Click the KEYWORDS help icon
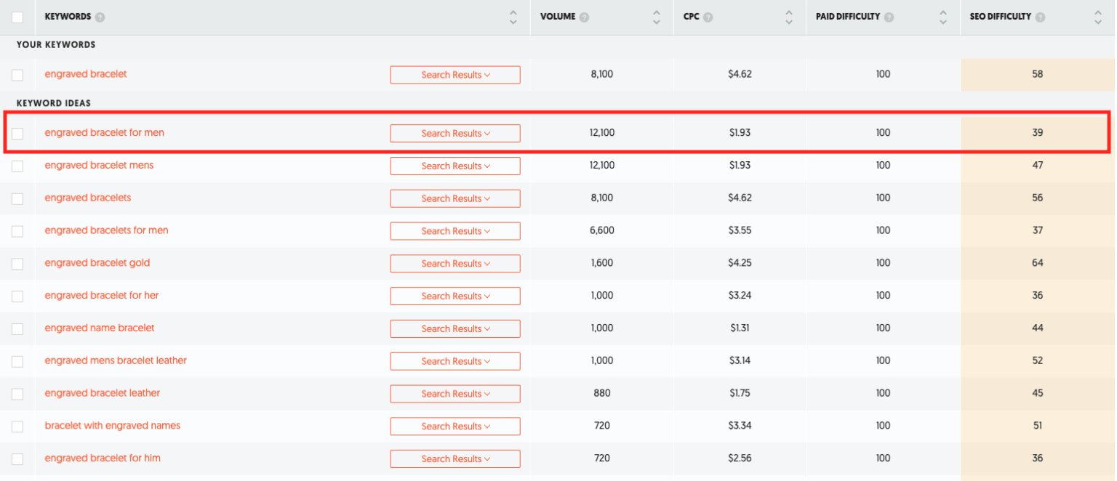The height and width of the screenshot is (481, 1117). (100, 17)
